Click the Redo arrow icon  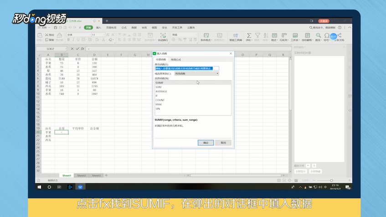75,28
